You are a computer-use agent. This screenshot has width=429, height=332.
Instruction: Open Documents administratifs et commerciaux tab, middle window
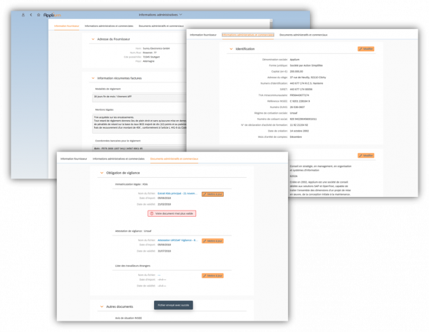click(x=306, y=34)
